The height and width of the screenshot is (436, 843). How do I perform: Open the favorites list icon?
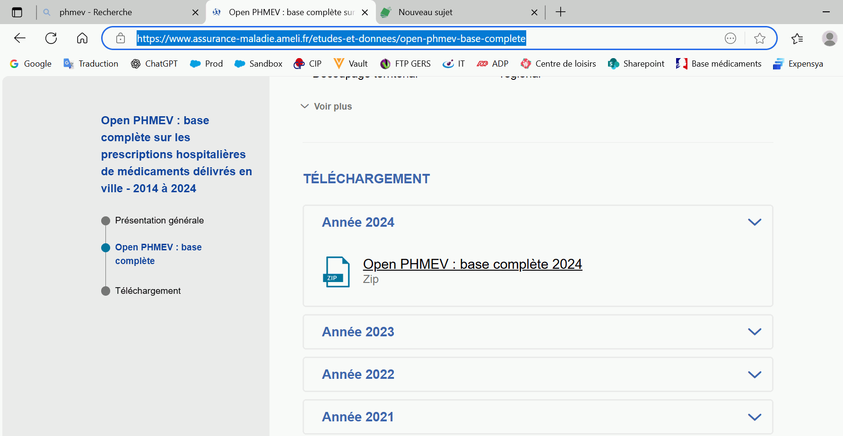(x=797, y=38)
